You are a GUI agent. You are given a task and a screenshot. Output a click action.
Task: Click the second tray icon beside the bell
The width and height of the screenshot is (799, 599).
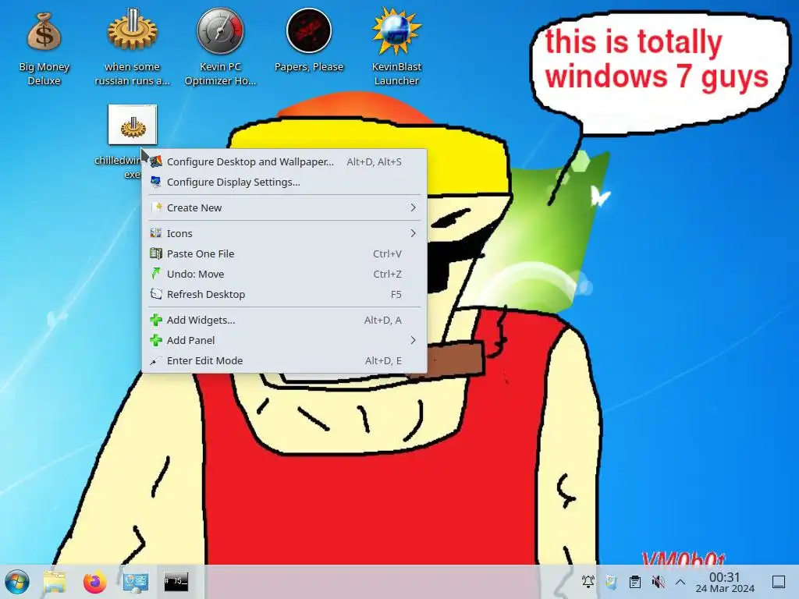(611, 581)
